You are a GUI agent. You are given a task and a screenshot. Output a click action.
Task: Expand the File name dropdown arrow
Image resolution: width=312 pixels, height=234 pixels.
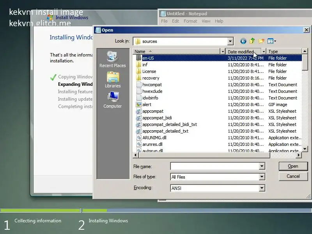262,166
